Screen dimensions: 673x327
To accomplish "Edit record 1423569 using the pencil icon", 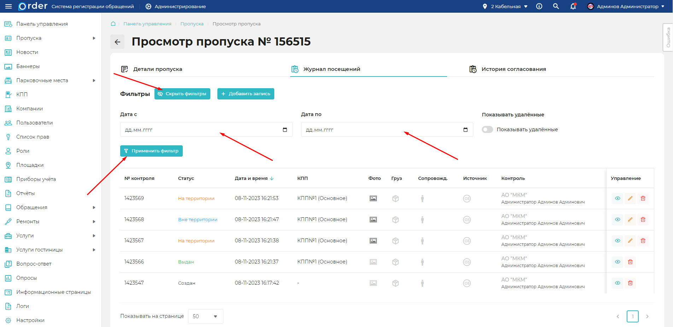I will click(x=630, y=198).
